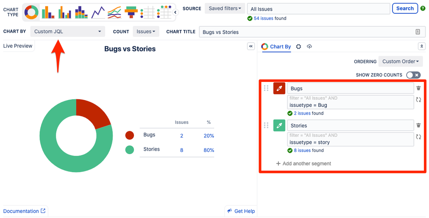
Task: Refresh the Stories segment JQL
Action: point(418,137)
